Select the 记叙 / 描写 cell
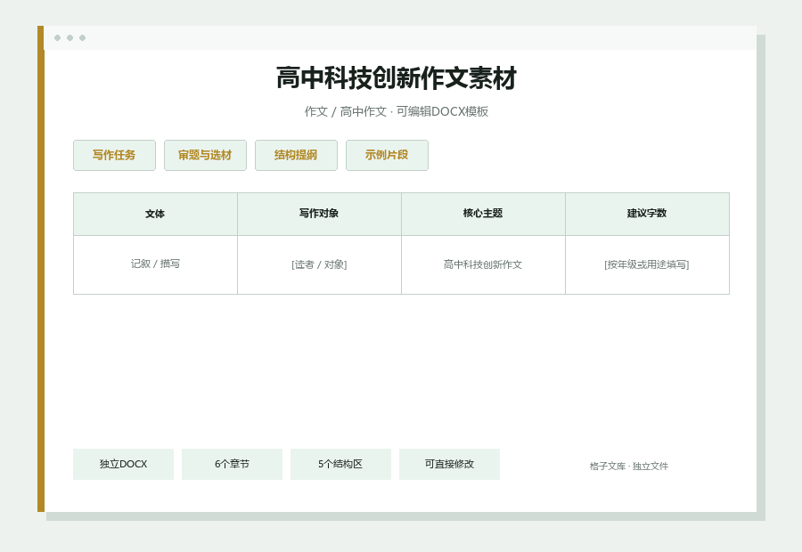 155,264
